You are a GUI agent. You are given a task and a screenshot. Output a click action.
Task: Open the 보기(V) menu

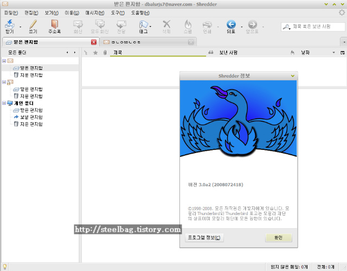(x=52, y=13)
